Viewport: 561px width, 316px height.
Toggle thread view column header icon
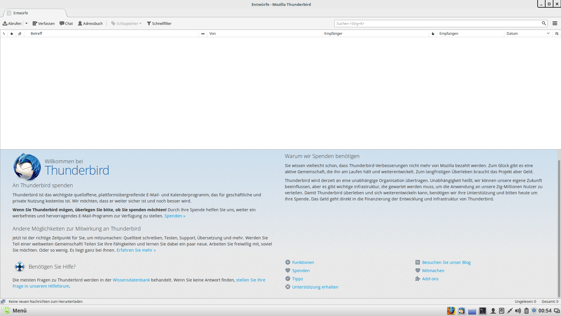coord(4,34)
